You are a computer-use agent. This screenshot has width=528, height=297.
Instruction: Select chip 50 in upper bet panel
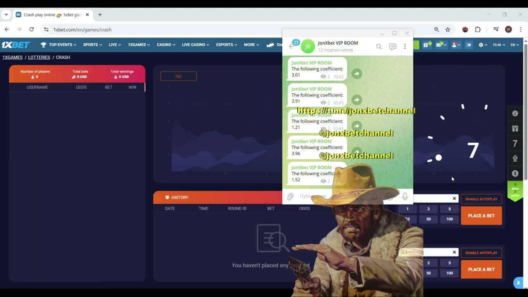tap(429, 219)
